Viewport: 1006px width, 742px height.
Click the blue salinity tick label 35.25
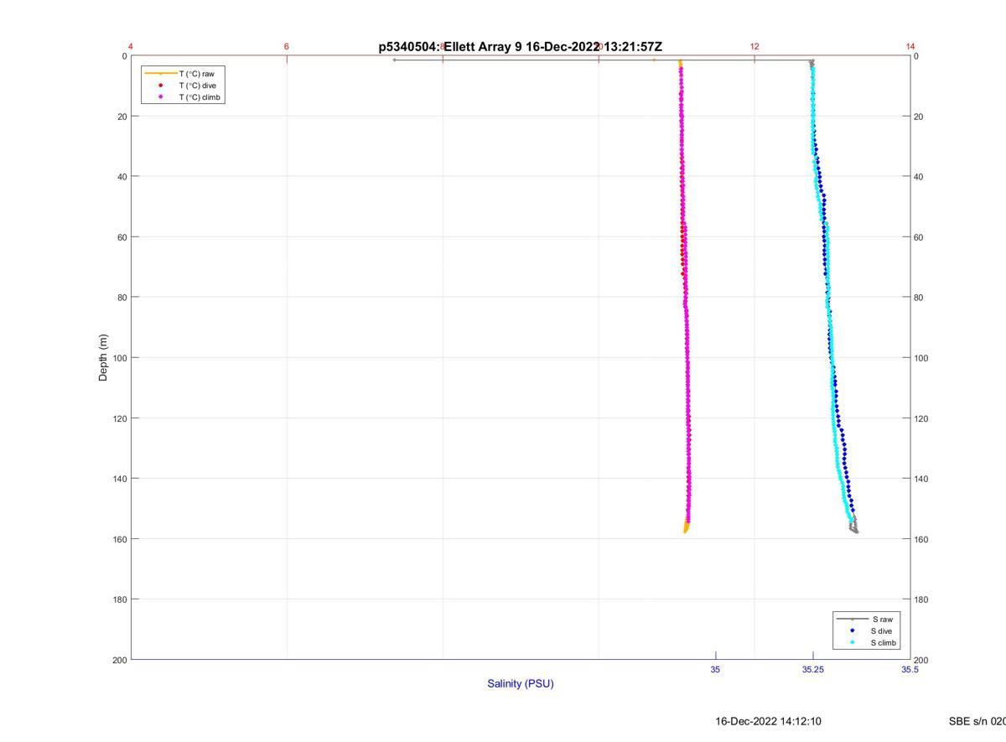tap(812, 670)
